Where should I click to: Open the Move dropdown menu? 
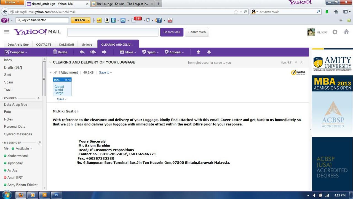point(128,52)
